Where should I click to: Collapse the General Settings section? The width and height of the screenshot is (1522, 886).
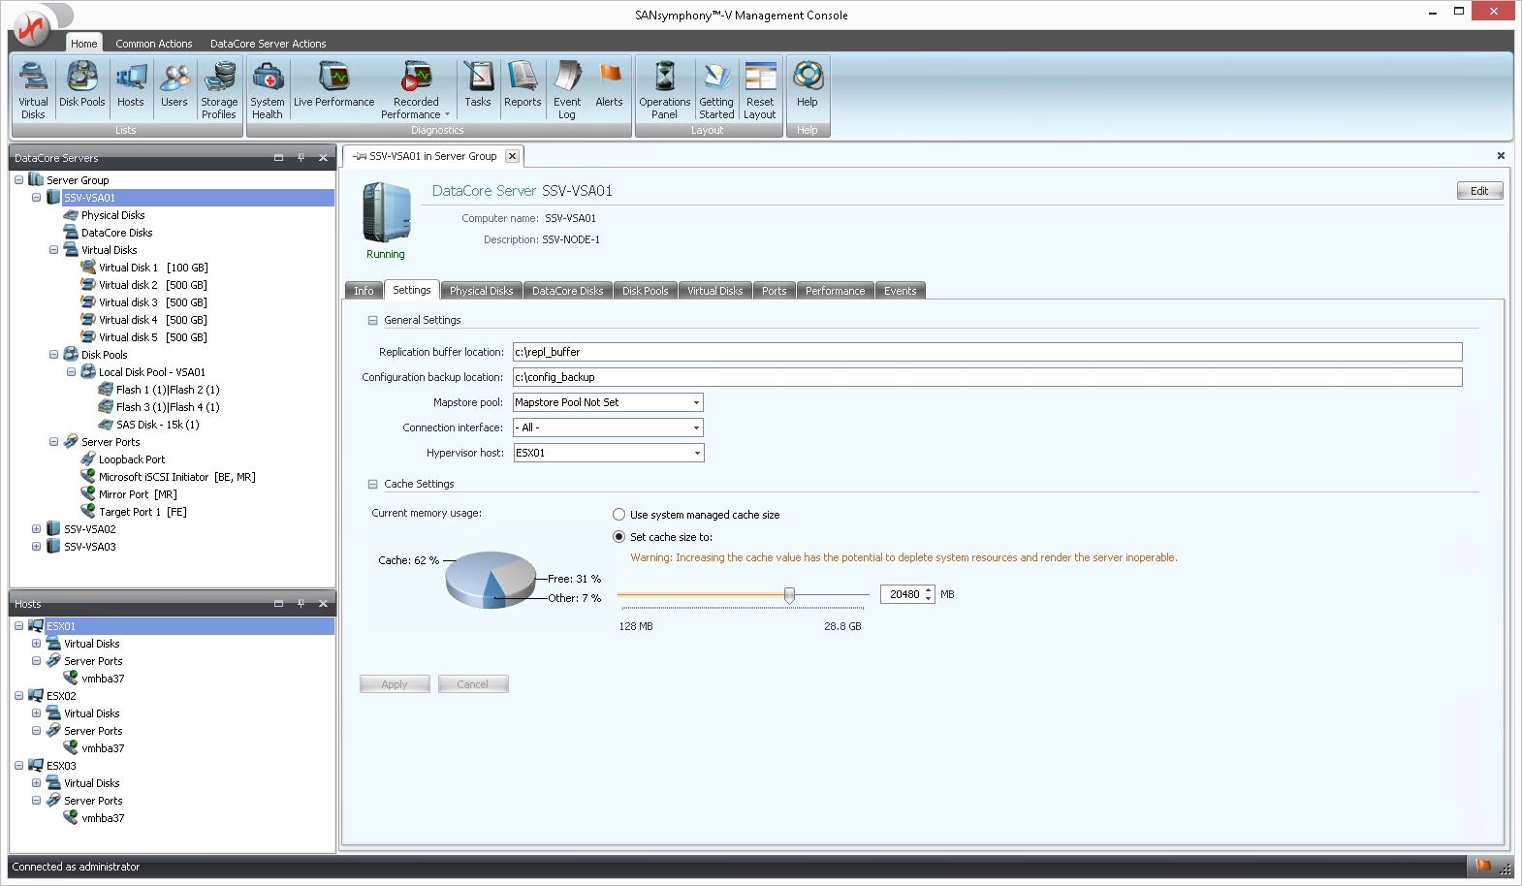372,320
